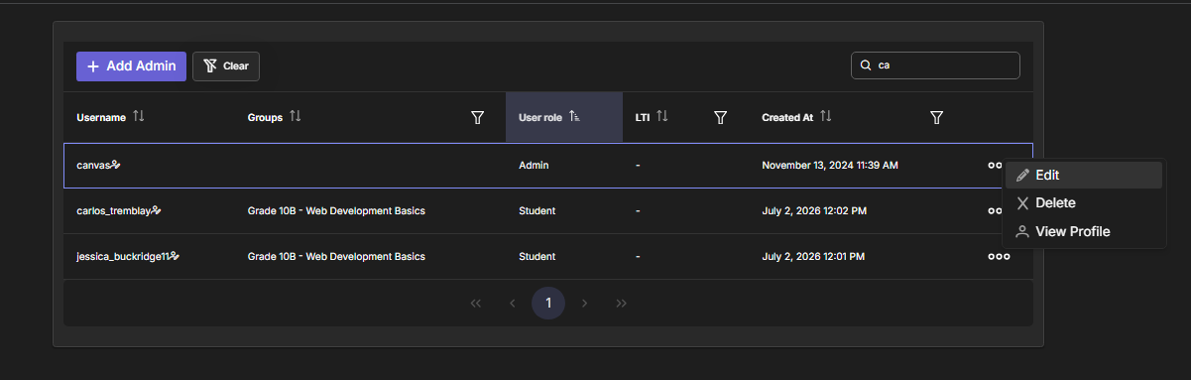Click Groups cell in carlos_tremblay row
Viewport: 1191px width, 380px height.
(336, 210)
